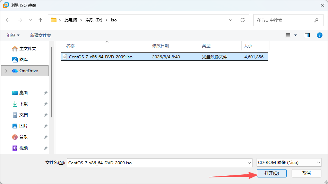Select CentOS-7-x86_64-DVD-2009.iso file
This screenshot has width=328, height=184.
164,57
